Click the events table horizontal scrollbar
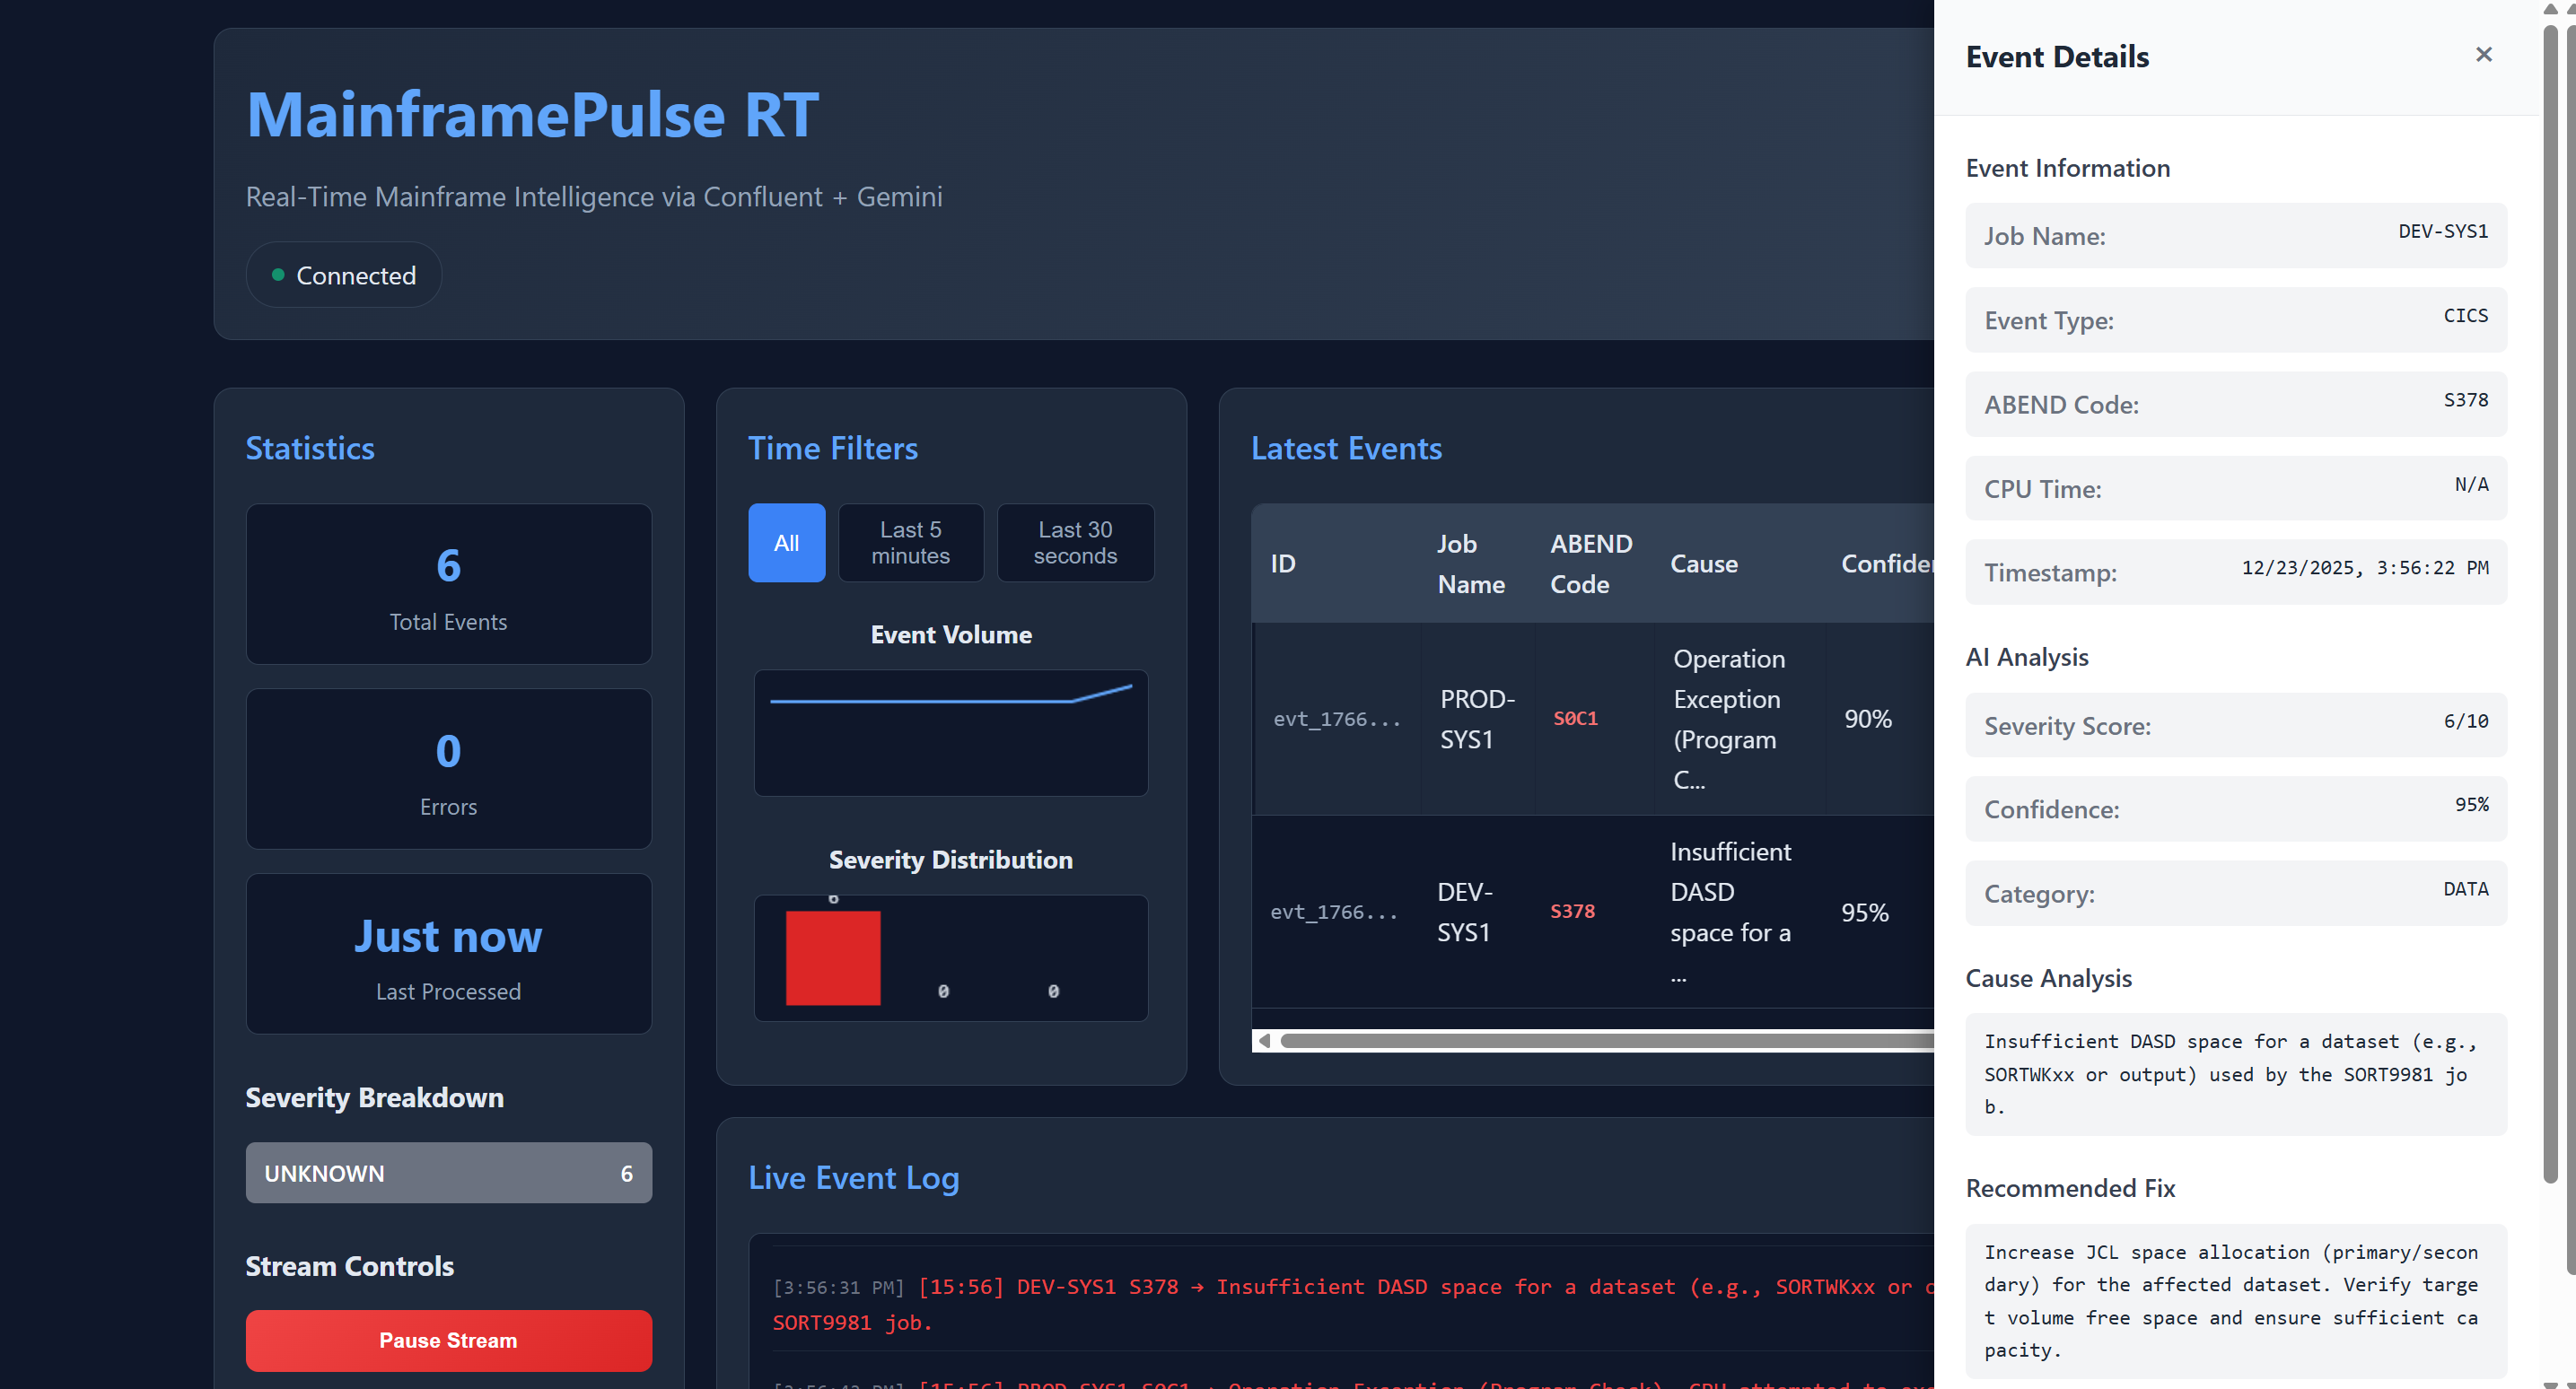The height and width of the screenshot is (1389, 2576). point(1600,1041)
